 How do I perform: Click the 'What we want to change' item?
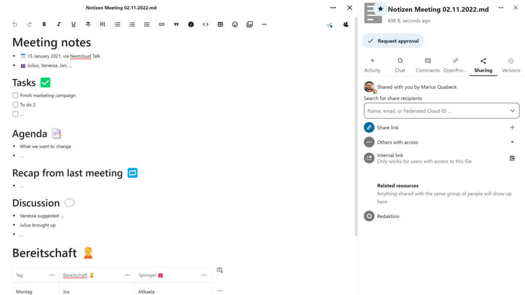pyautogui.click(x=45, y=146)
